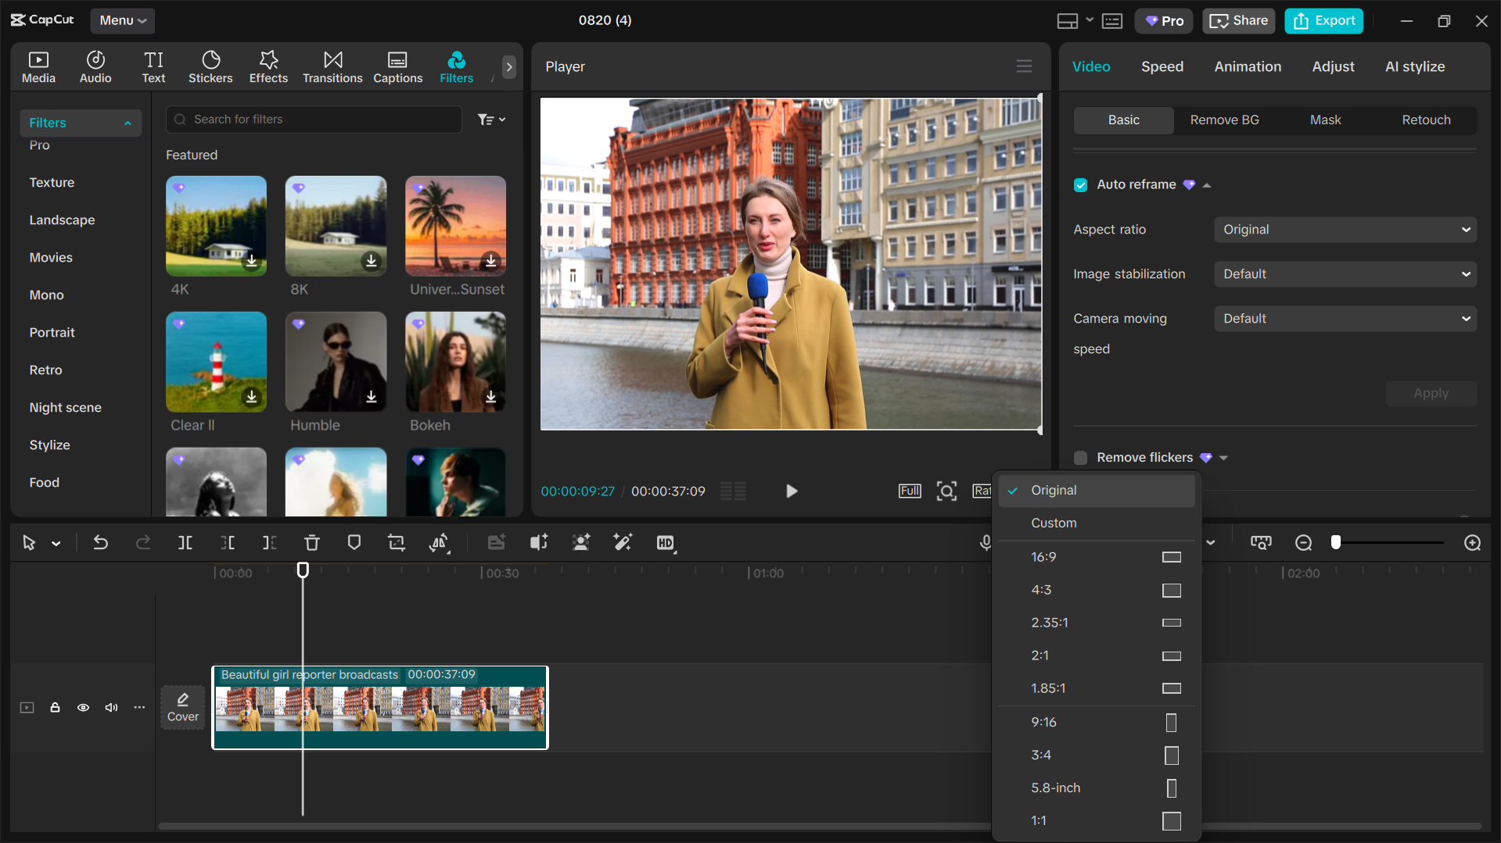1501x843 pixels.
Task: Click the Export button
Action: 1323,21
